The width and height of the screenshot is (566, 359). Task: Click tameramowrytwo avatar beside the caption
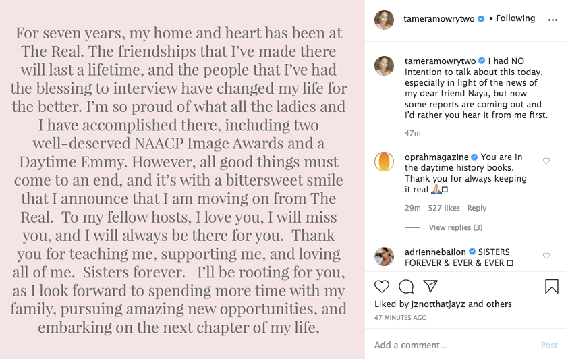(385, 67)
